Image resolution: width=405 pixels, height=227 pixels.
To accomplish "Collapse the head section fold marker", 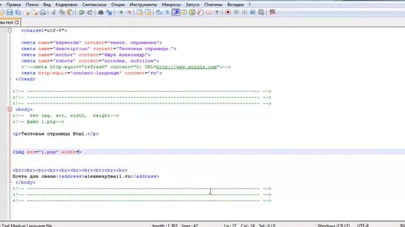I will click(x=10, y=30).
